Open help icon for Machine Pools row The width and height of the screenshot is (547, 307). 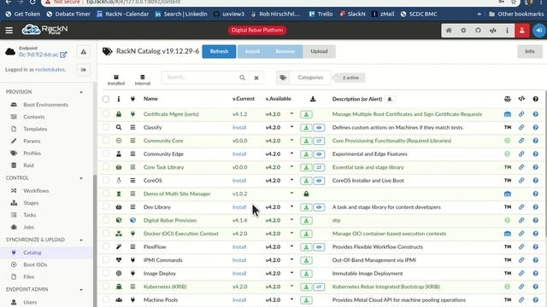[536, 300]
